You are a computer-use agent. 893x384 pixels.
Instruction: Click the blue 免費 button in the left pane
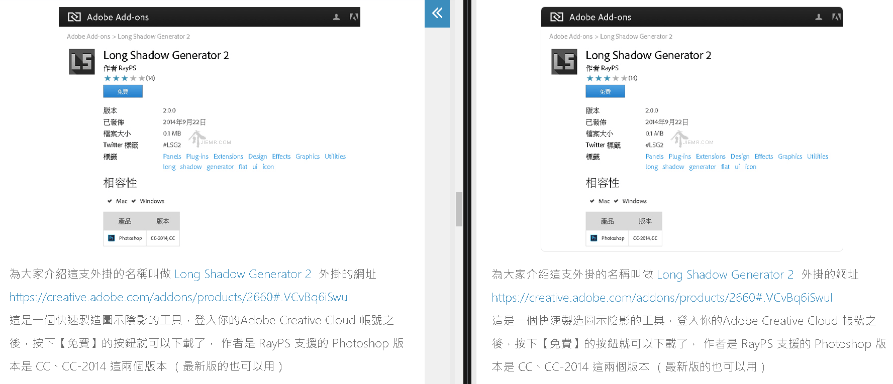click(123, 91)
